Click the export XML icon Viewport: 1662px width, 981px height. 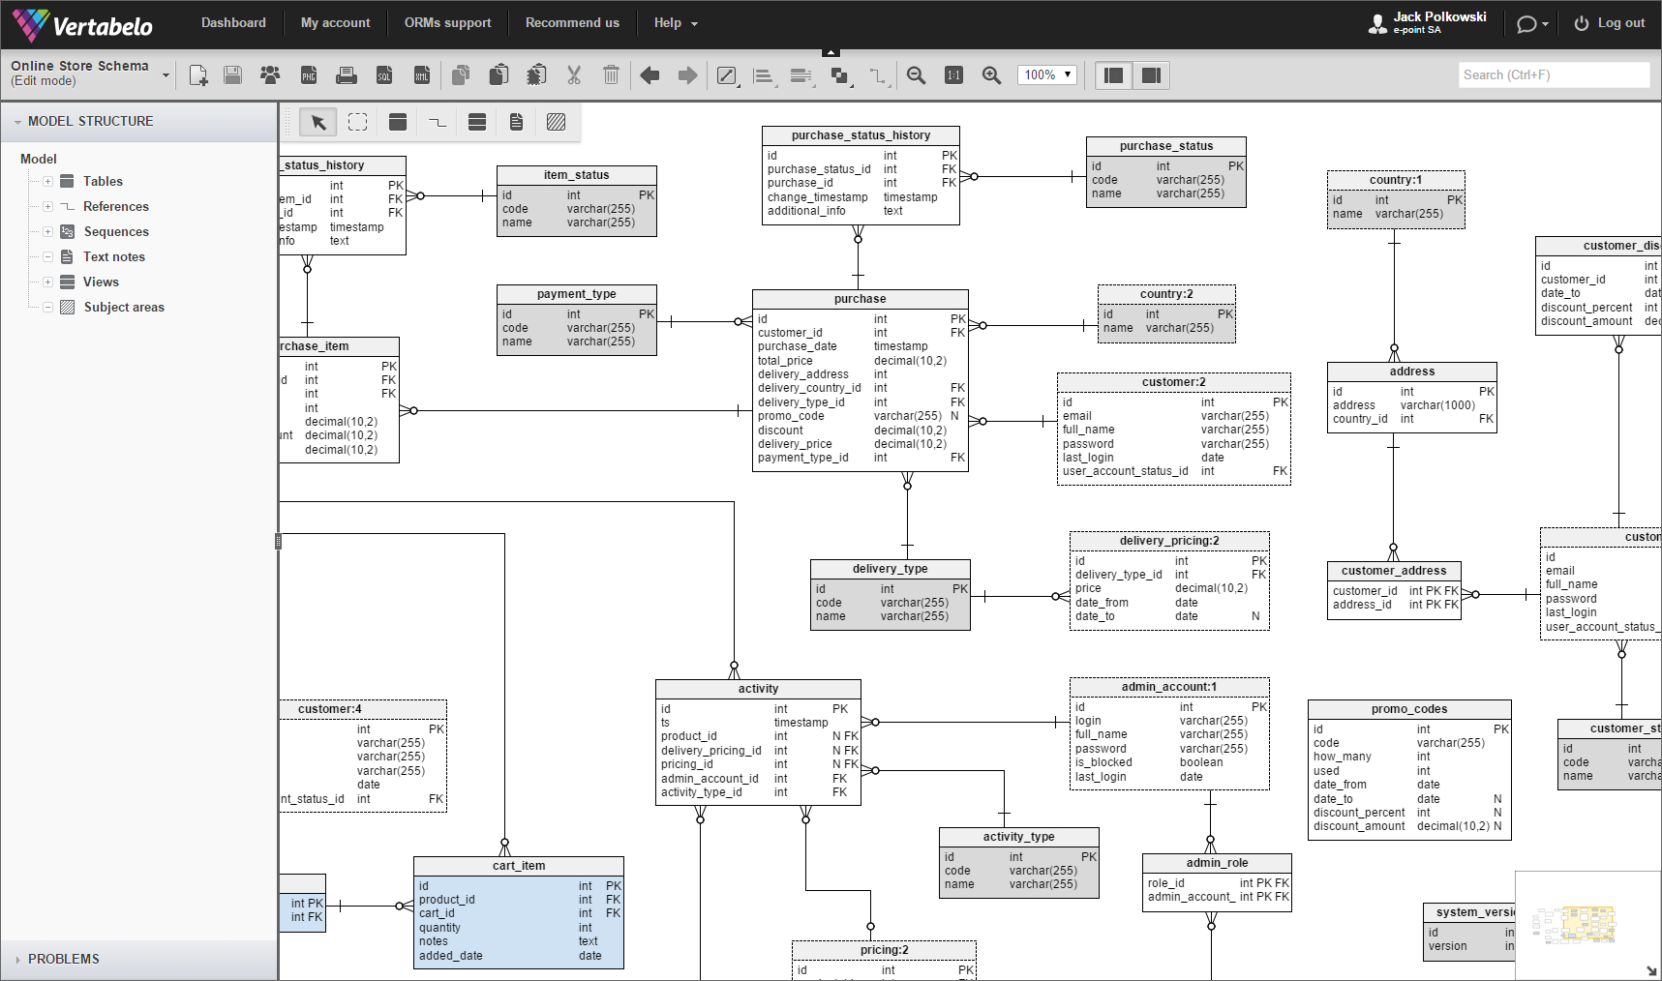click(x=422, y=75)
